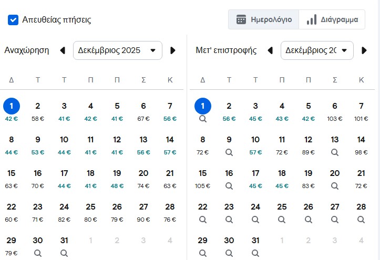Click search icon under departure day 30
Screen dimensions: 380x260
click(x=37, y=253)
